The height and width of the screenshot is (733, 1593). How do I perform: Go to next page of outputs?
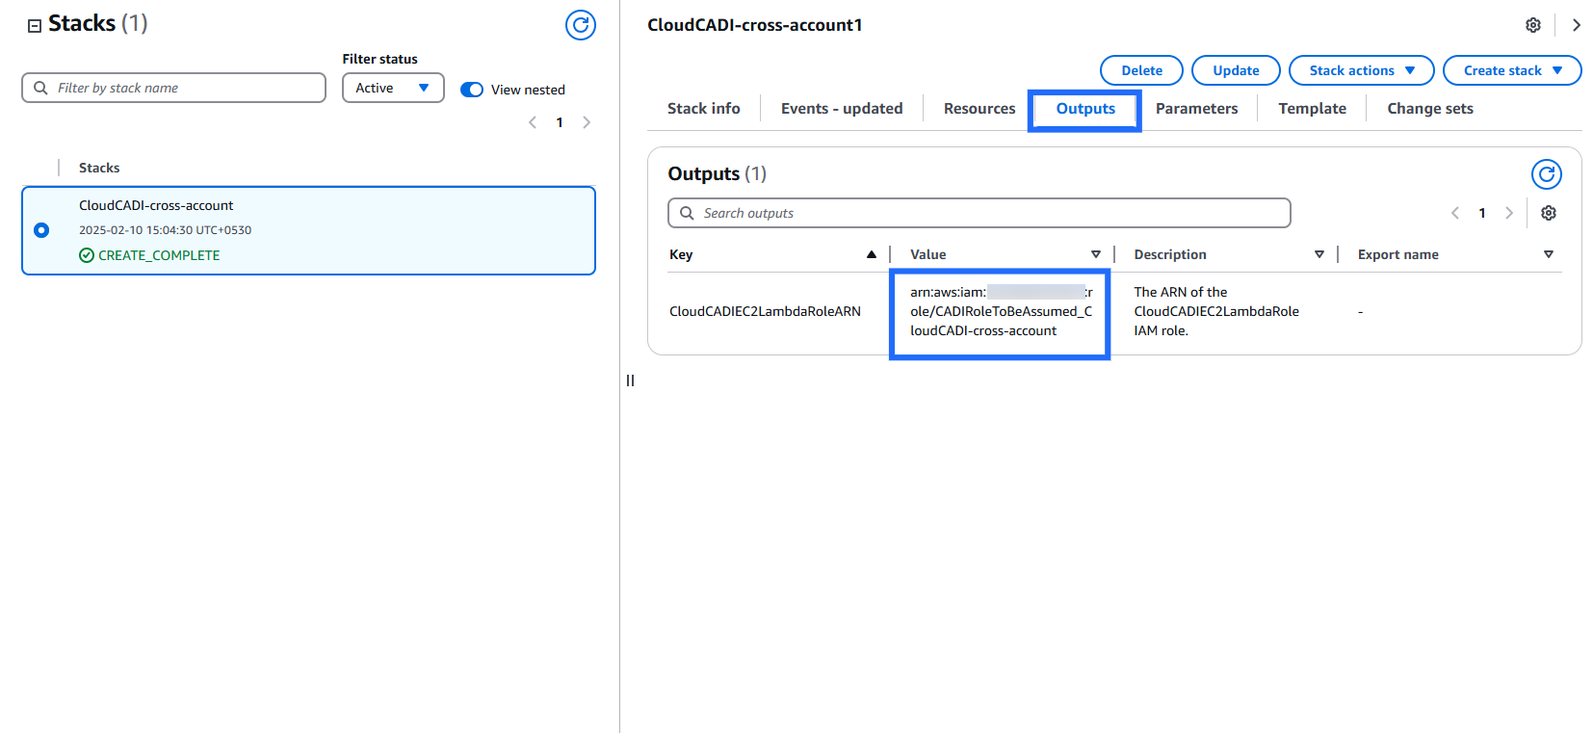(1508, 213)
